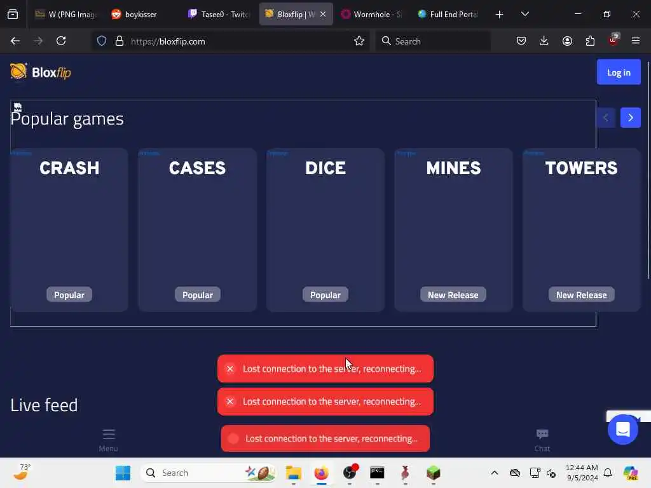This screenshot has height=488, width=651.
Task: Open the support chat bubble
Action: click(x=623, y=429)
